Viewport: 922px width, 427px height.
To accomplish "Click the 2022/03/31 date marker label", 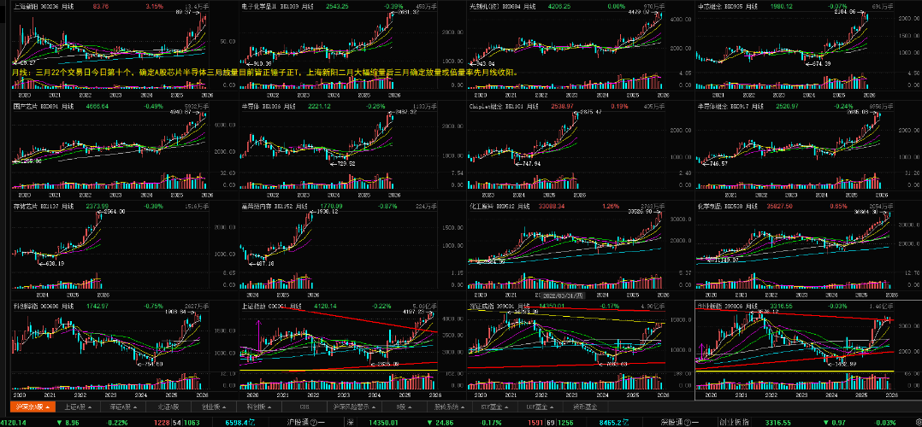I will click(x=562, y=295).
